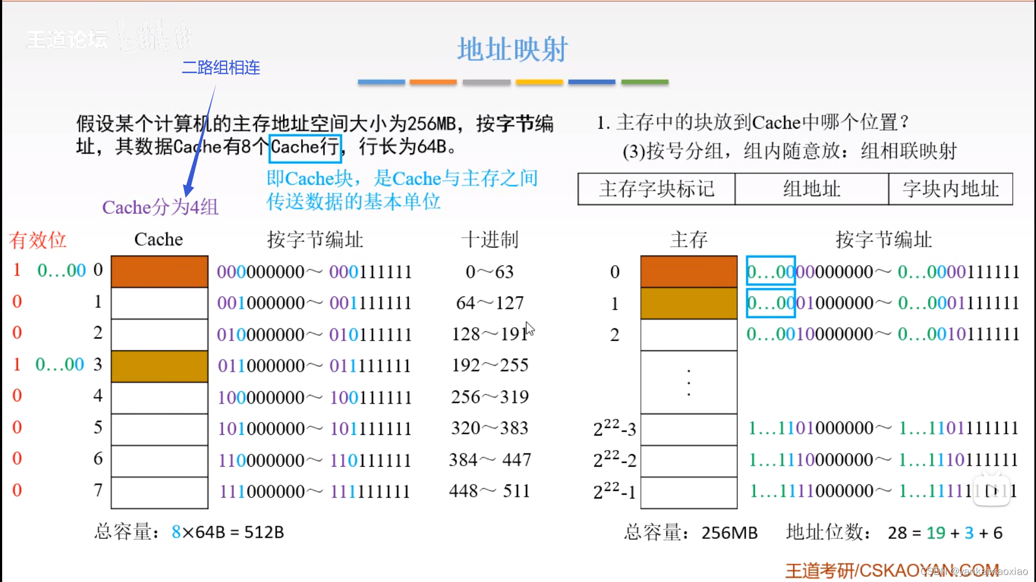Click the main memory address 0...0010000000 row

tap(883, 334)
